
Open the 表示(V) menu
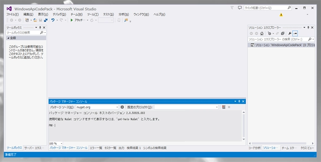pyautogui.click(x=43, y=14)
